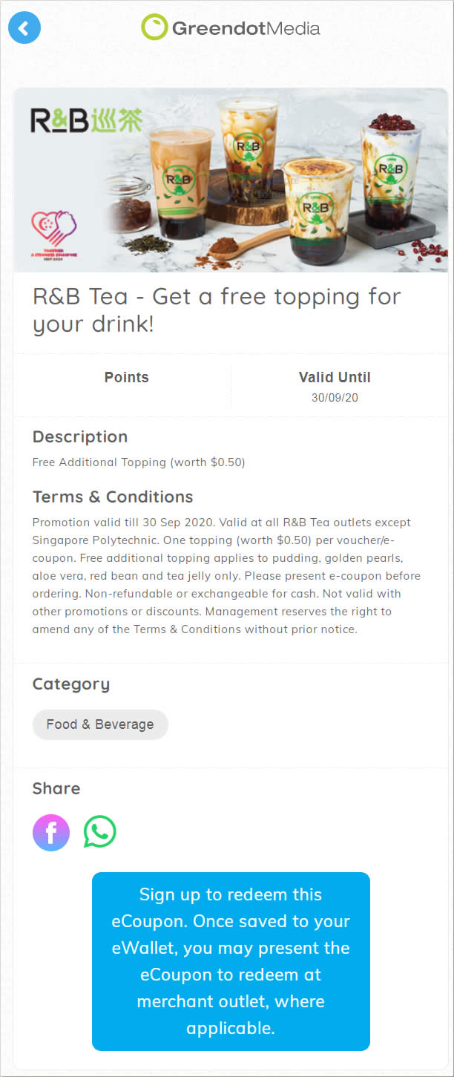Click the coupon title text
This screenshot has height=1077, width=454.
[x=217, y=310]
